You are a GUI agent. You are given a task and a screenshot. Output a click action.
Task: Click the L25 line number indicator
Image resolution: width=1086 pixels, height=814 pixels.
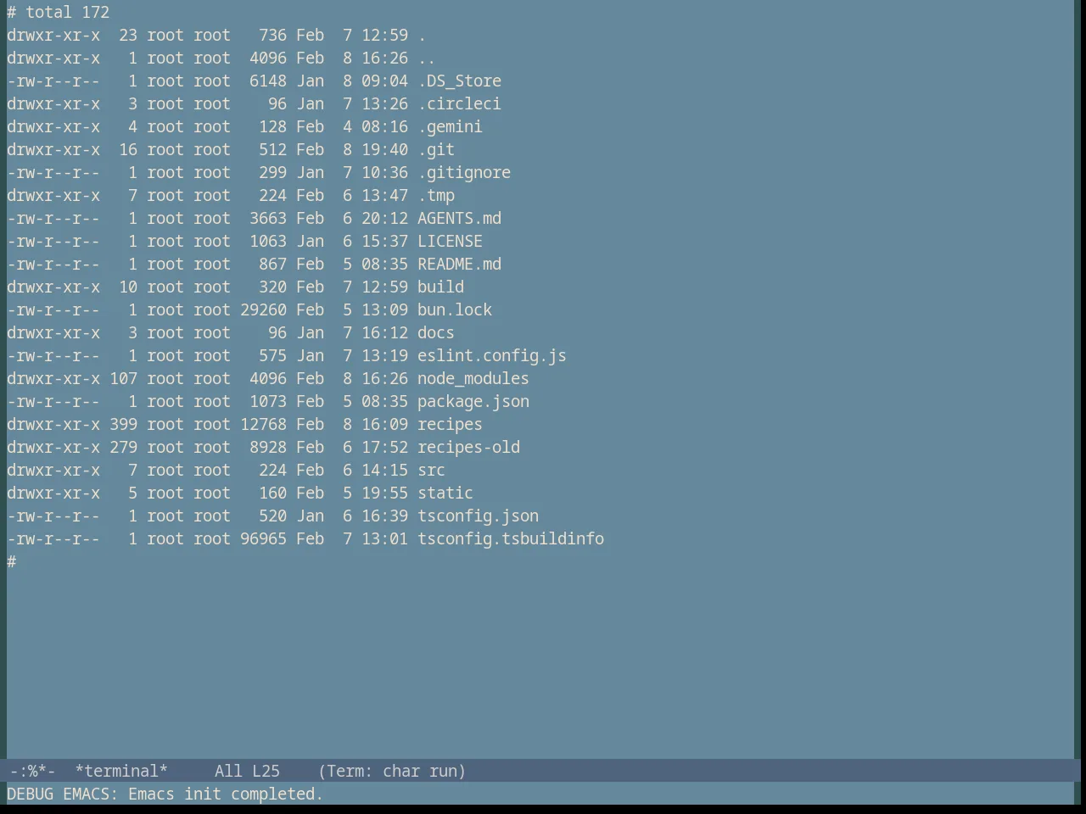(266, 771)
